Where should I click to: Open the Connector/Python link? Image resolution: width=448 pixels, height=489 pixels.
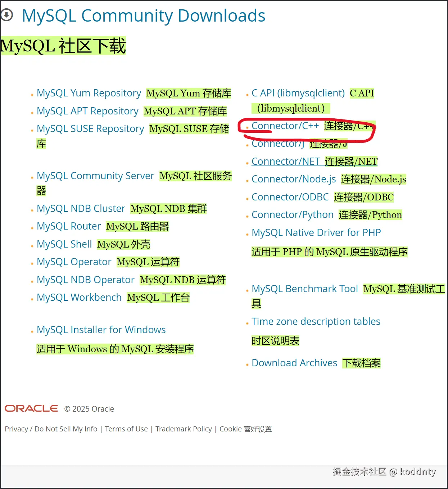293,215
